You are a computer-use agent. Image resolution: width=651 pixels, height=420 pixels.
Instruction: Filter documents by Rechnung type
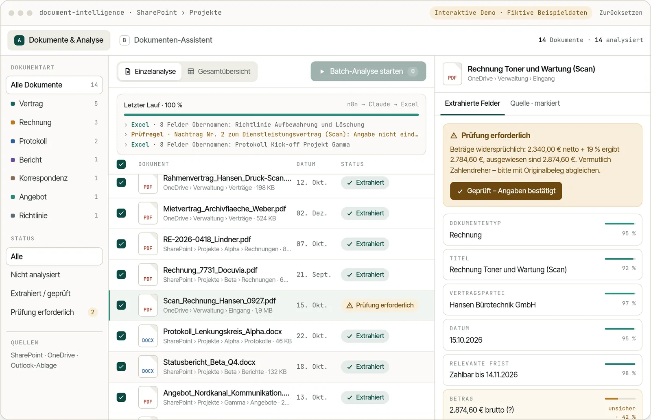pos(54,122)
